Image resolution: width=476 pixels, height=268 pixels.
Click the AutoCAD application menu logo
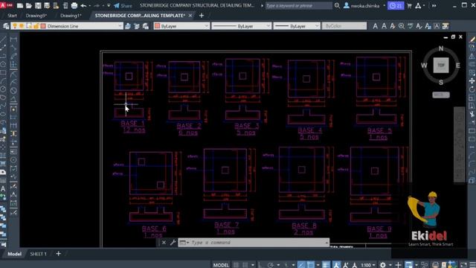click(6, 5)
